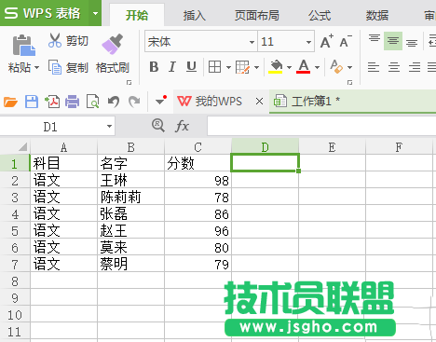Select the cell containing 陈莉莉
The image size is (436, 342).
(x=130, y=198)
